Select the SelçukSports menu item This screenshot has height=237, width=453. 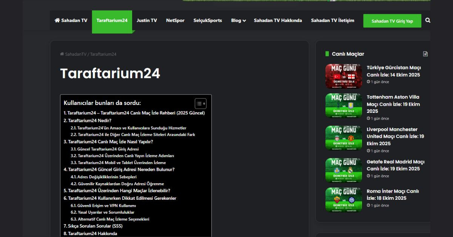pos(208,21)
